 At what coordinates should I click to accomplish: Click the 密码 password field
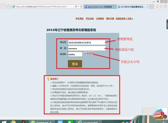pyautogui.click(x=87, y=48)
